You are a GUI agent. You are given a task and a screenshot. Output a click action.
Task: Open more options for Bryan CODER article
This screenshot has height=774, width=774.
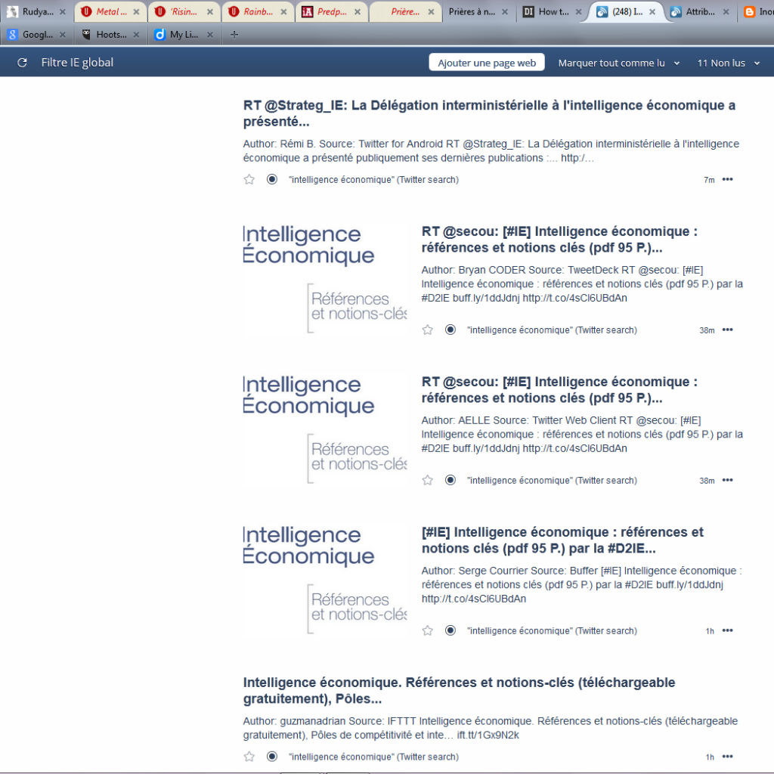click(727, 330)
